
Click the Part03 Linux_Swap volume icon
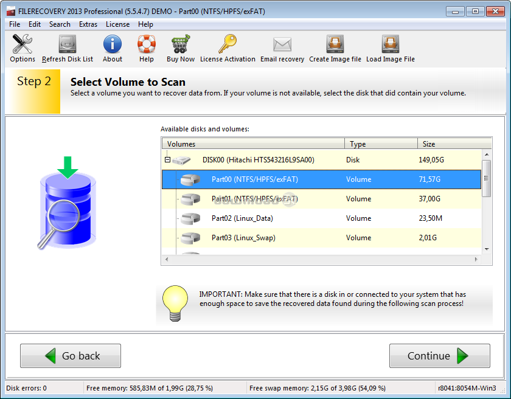point(190,238)
